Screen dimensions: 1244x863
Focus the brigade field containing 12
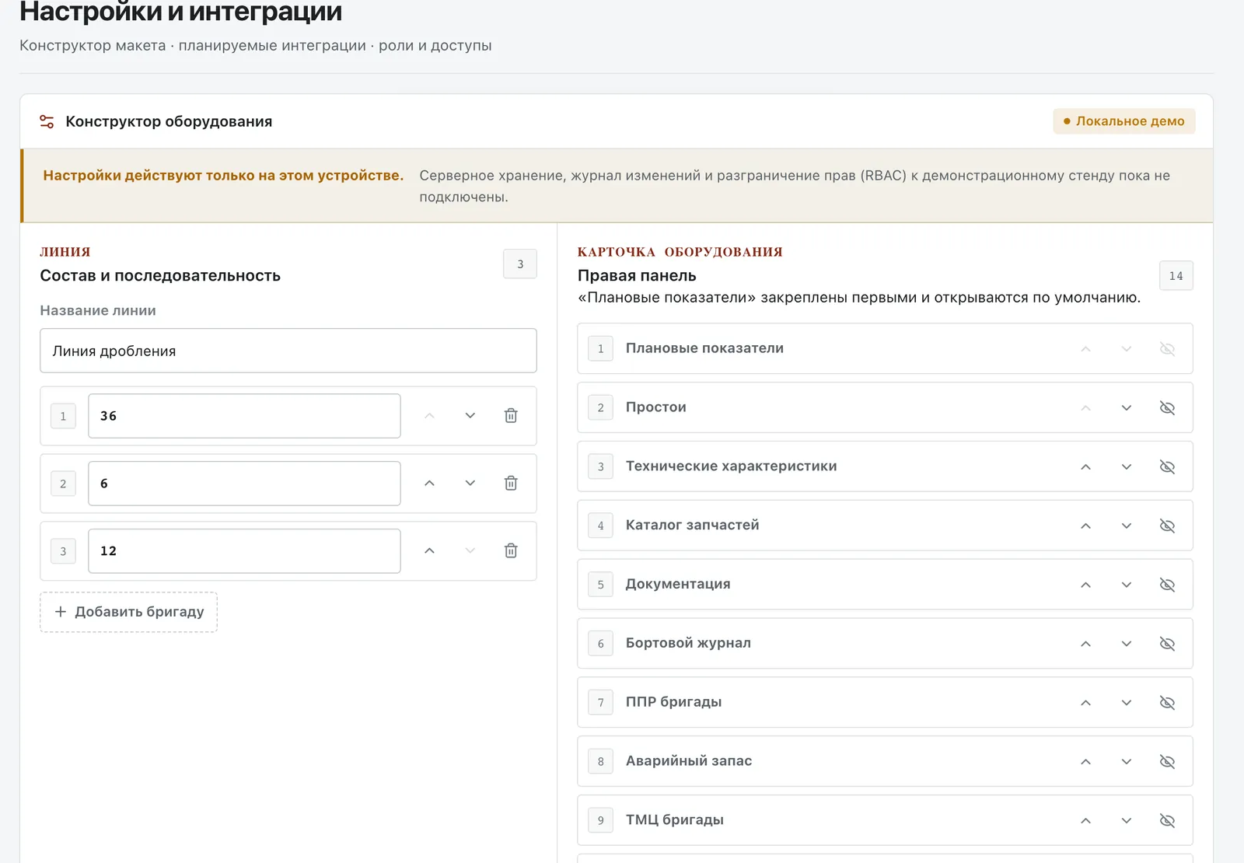244,551
